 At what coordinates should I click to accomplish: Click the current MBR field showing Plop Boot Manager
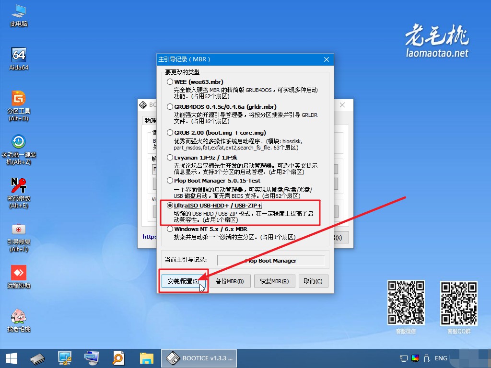[271, 260]
